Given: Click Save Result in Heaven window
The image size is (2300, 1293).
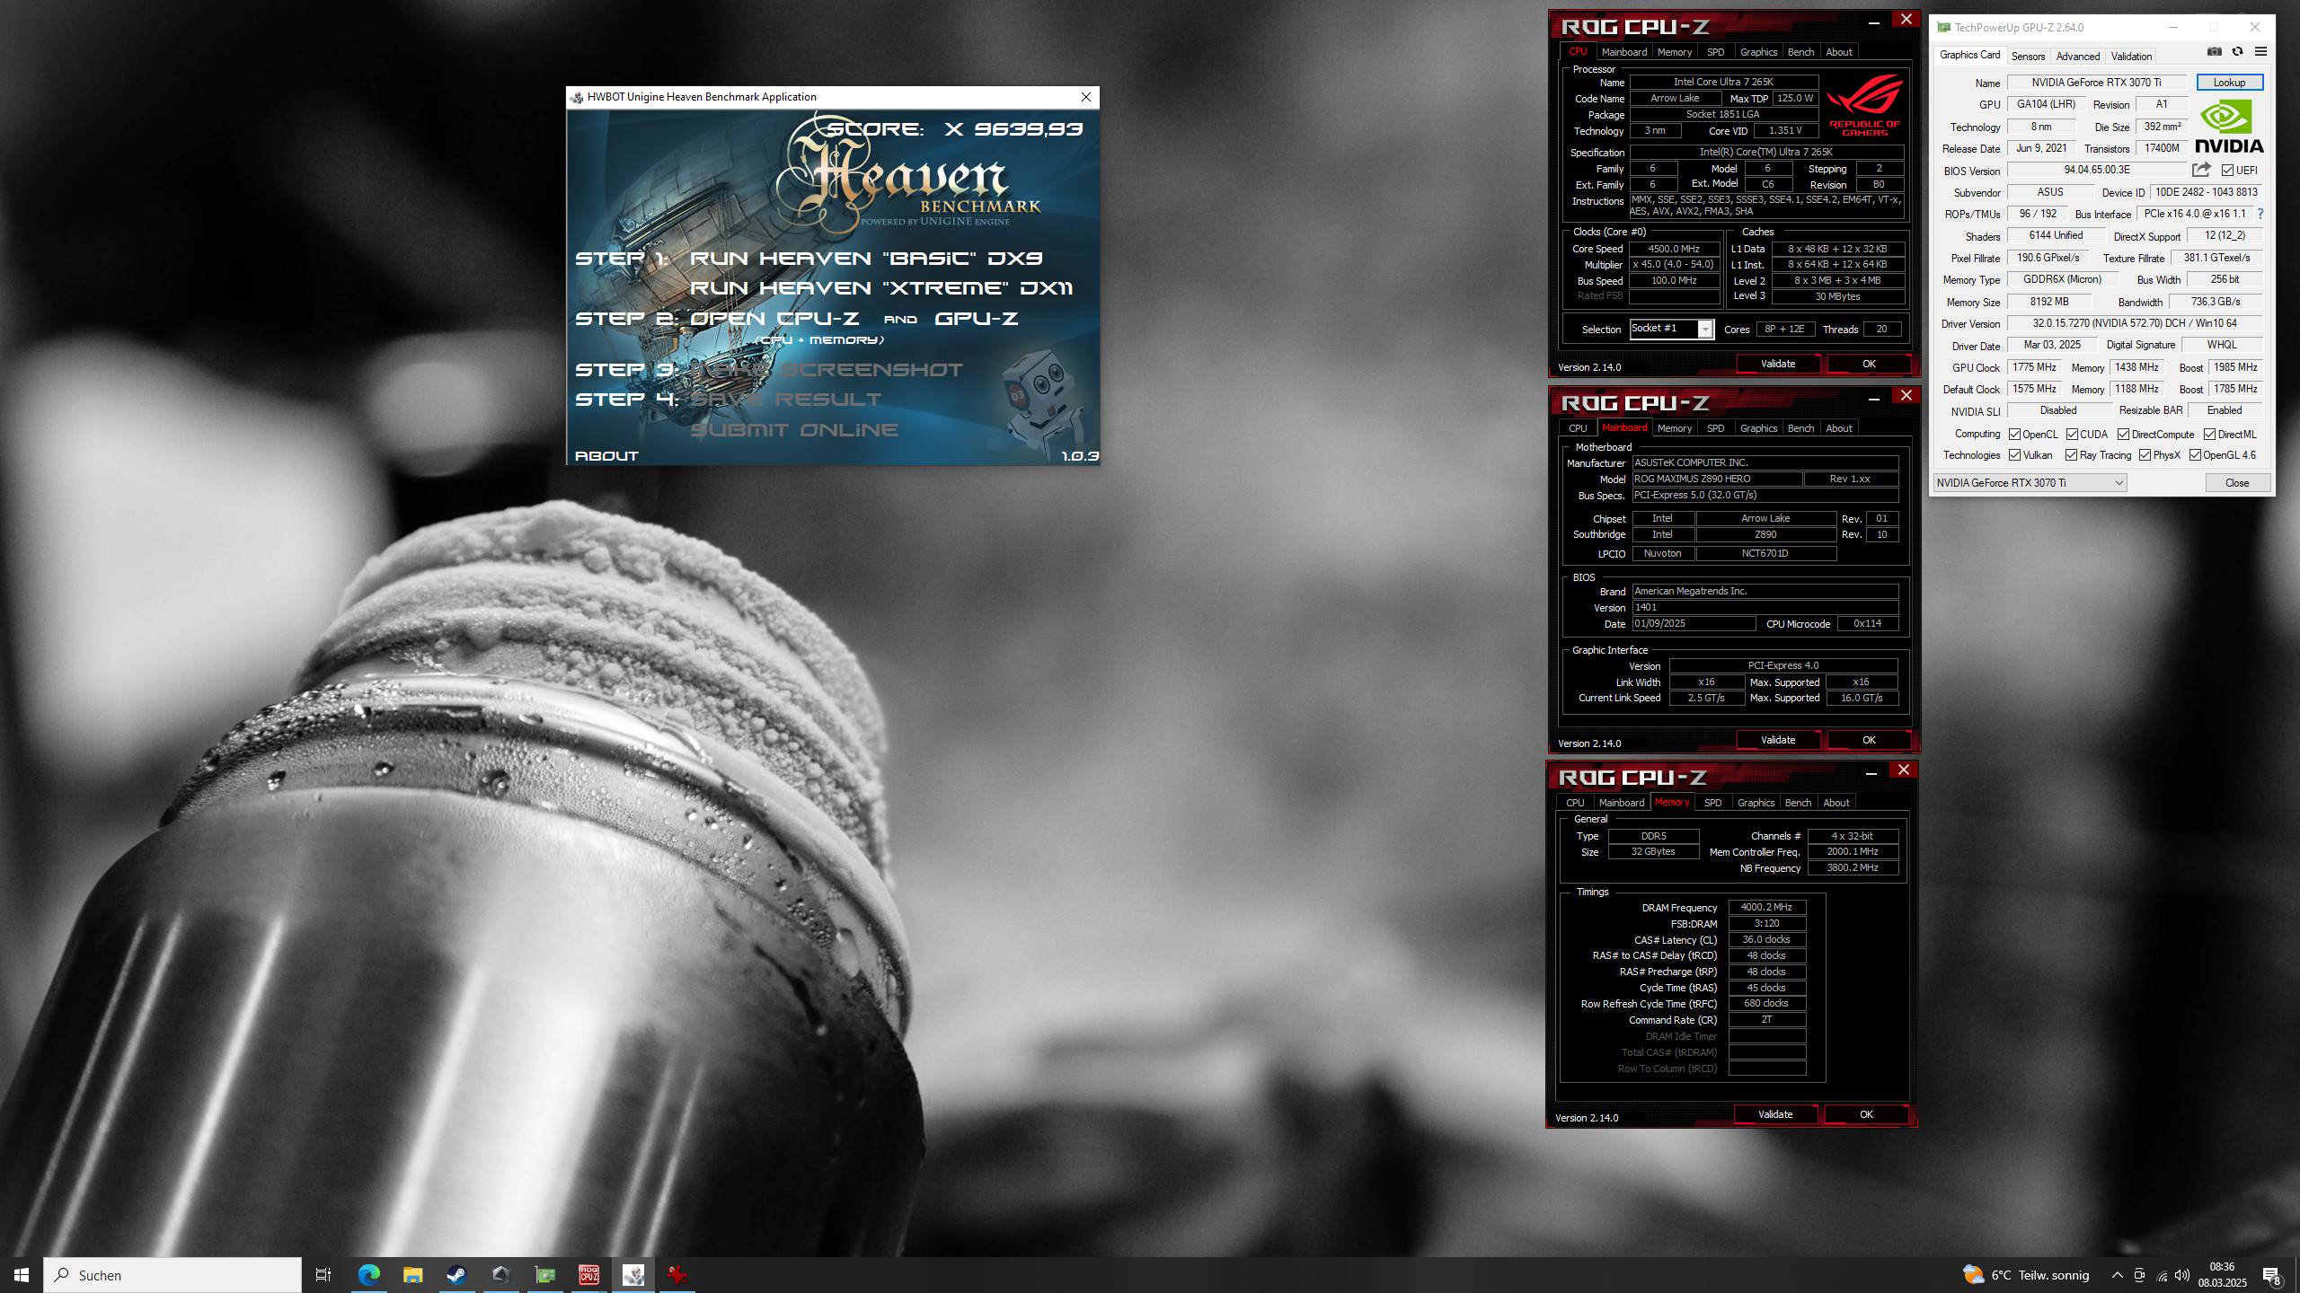Looking at the screenshot, I should (785, 399).
